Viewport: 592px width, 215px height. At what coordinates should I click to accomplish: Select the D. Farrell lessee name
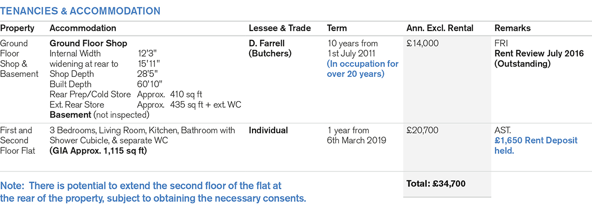click(x=267, y=43)
